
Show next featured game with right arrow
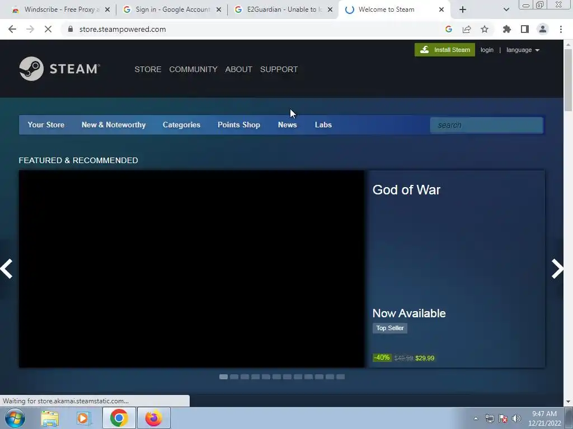[557, 269]
